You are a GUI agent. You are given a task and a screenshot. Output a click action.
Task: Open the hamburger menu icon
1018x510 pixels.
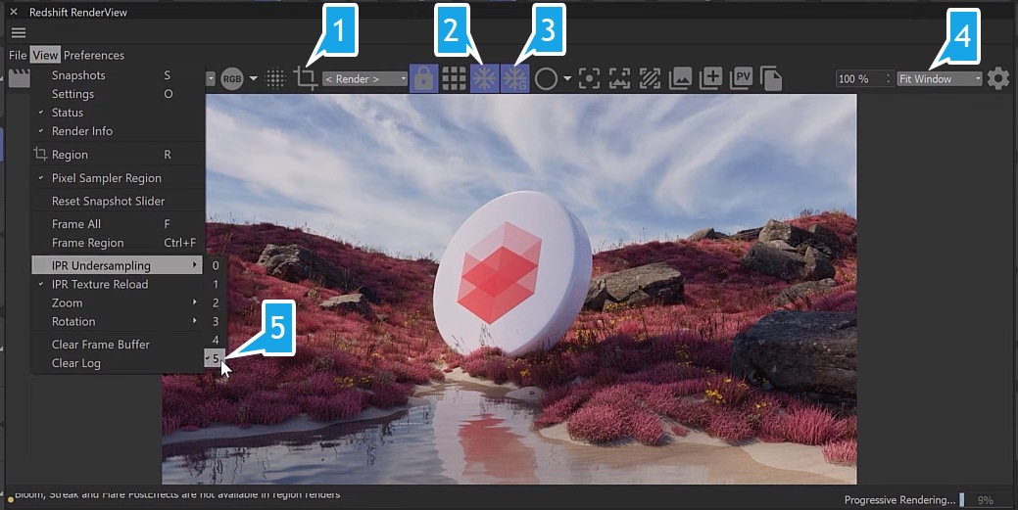tap(19, 32)
